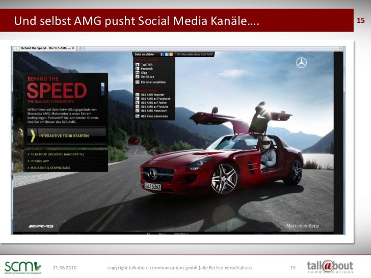Click the Digg icon in share list
Viewport: 371px width, 278px height.
[x=137, y=73]
